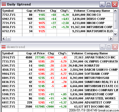This screenshot has width=119, height=112.
Task: Grab the Uptrend vertical scrollbar thumb
Action: (x=115, y=21)
